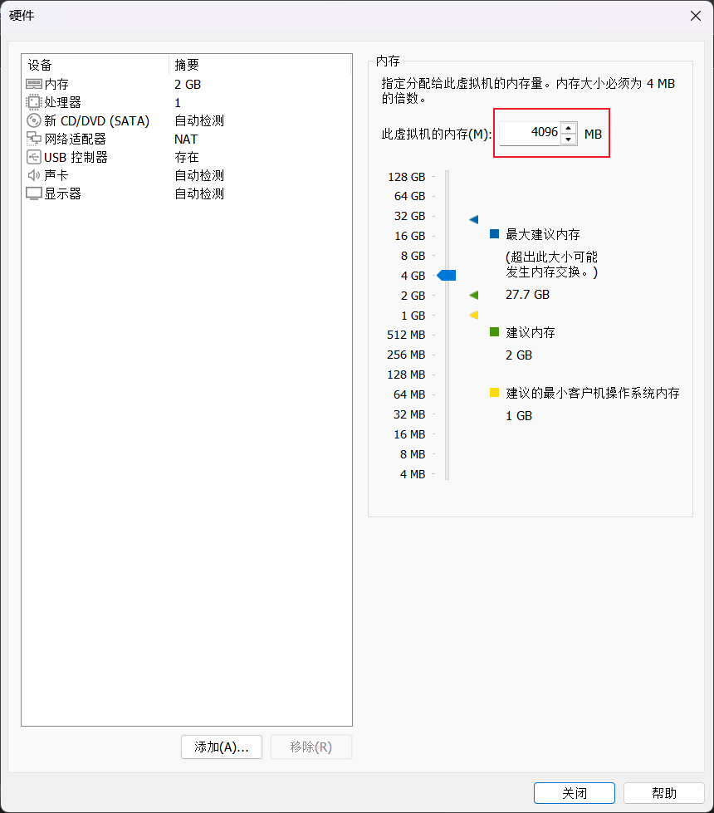
Task: Decrease memory with the down spinner arrow
Action: 569,140
